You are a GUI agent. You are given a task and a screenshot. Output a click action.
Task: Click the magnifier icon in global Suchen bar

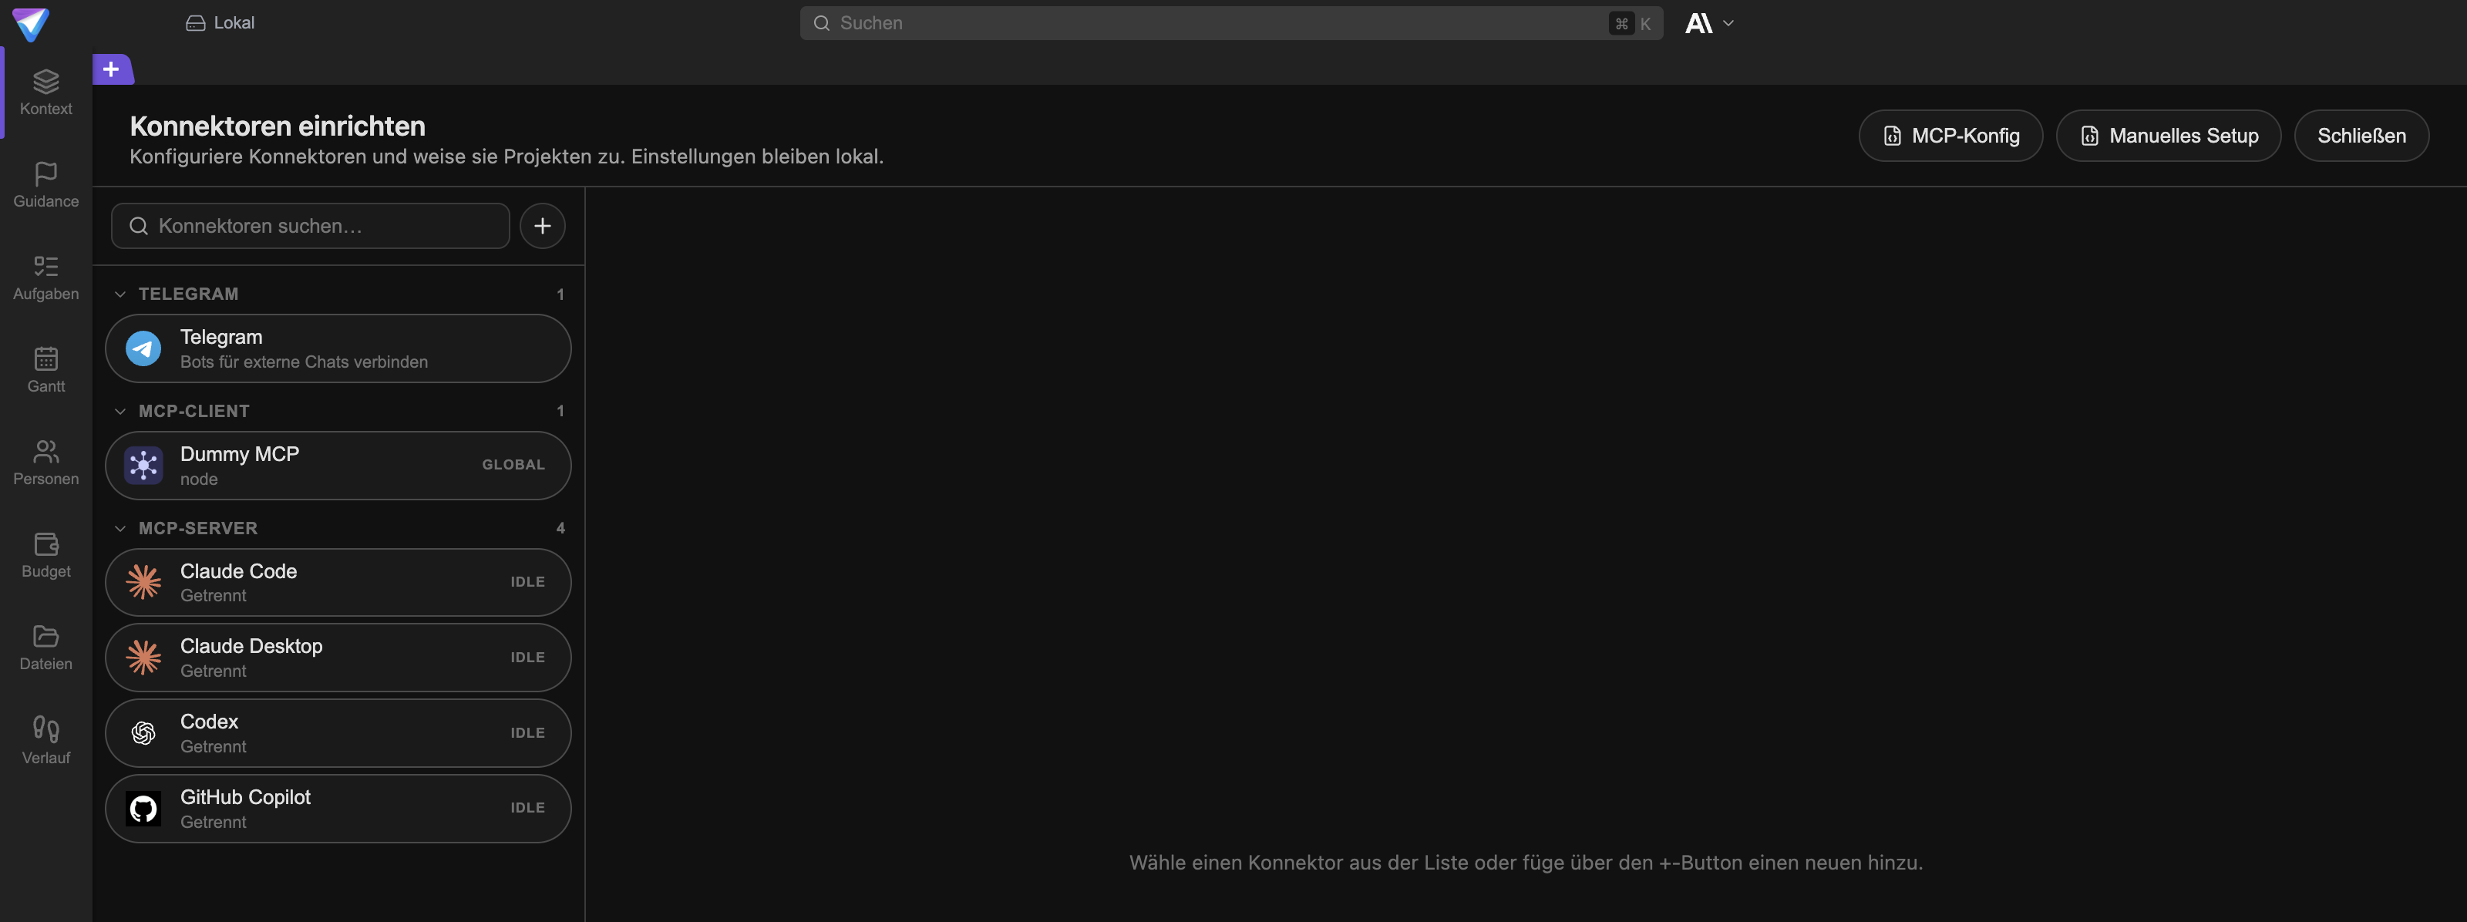point(821,23)
